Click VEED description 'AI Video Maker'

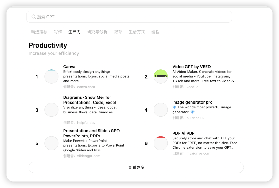(x=204, y=76)
